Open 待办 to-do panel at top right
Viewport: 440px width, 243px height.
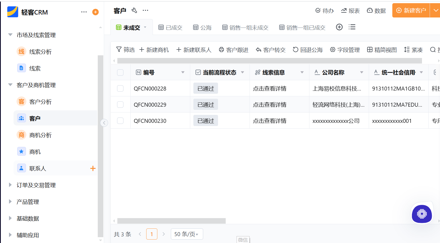(325, 11)
